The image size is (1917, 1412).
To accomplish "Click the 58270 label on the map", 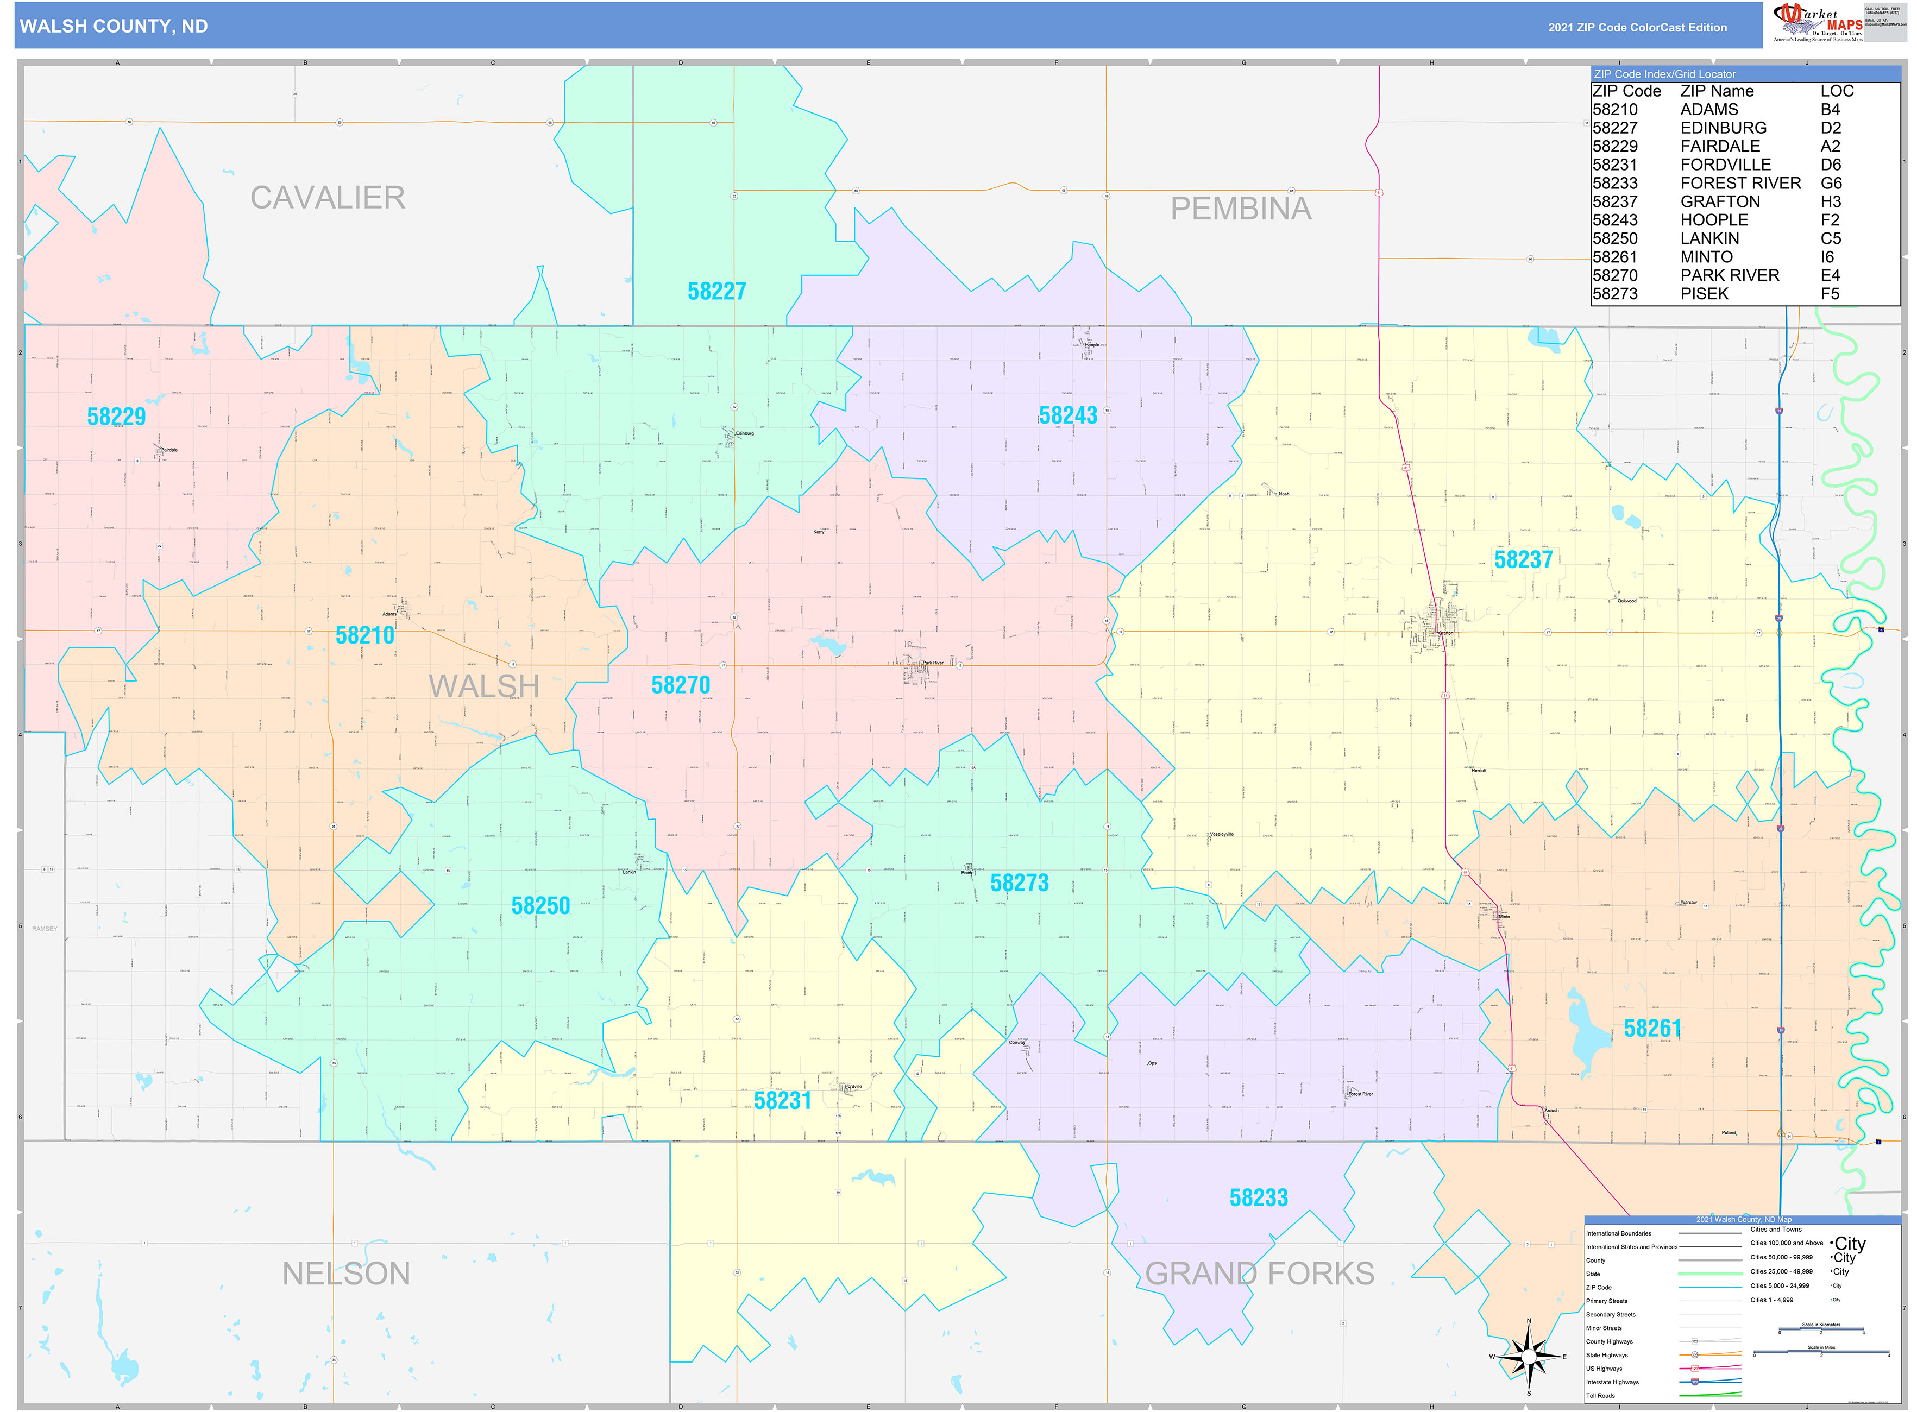I will 681,685.
